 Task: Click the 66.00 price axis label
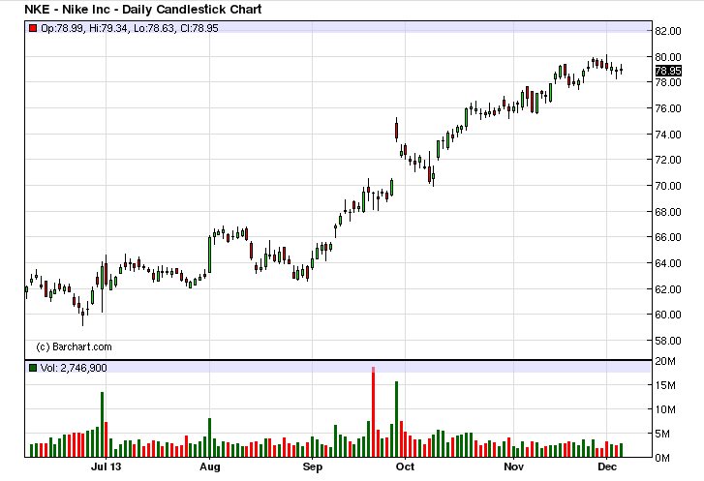[668, 237]
